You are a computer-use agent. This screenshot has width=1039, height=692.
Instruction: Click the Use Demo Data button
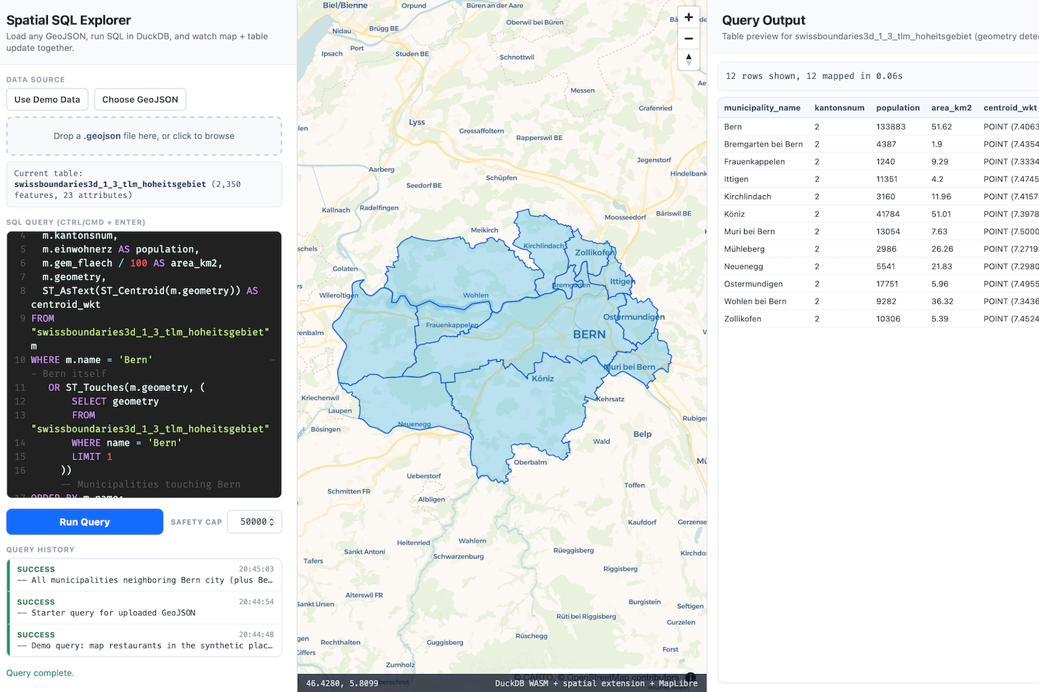tap(46, 99)
